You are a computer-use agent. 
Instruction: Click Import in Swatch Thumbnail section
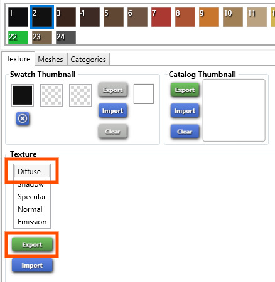pyautogui.click(x=112, y=110)
